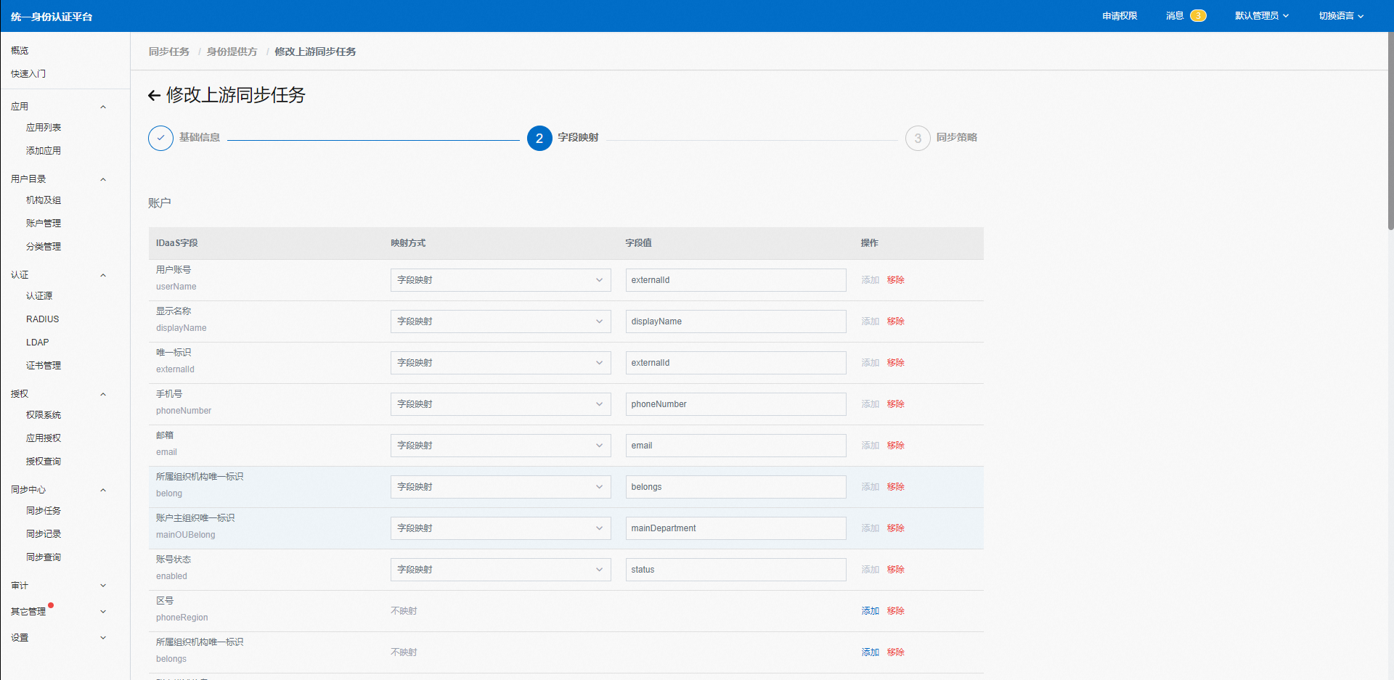Click 添加 for the phoneRegion row

(870, 611)
